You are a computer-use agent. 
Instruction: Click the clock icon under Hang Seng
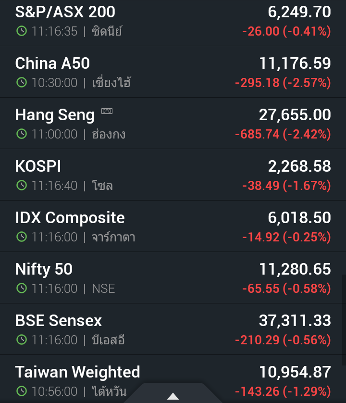tap(21, 134)
